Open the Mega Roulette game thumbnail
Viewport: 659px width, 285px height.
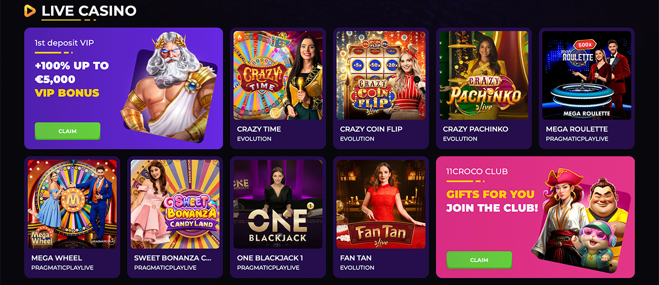(586, 75)
